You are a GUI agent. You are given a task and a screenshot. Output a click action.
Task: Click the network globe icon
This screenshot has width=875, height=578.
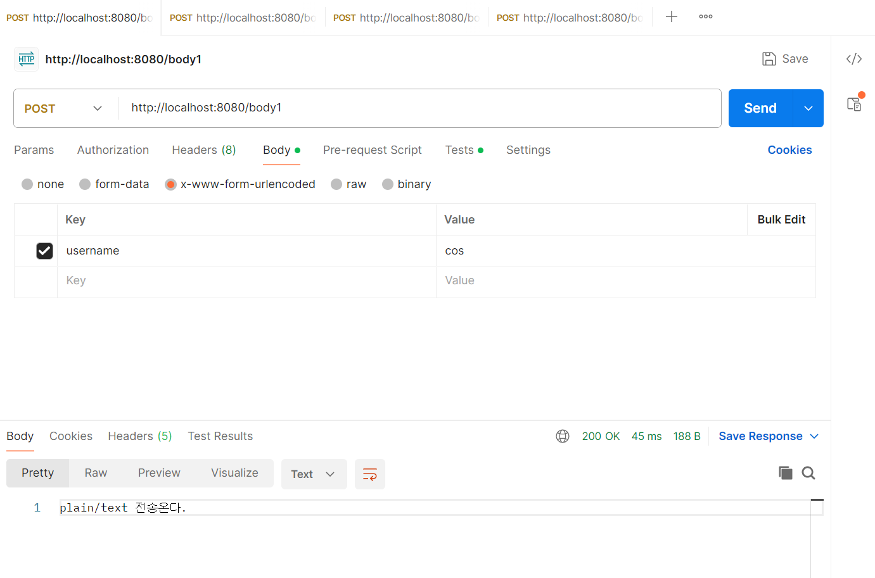click(563, 436)
